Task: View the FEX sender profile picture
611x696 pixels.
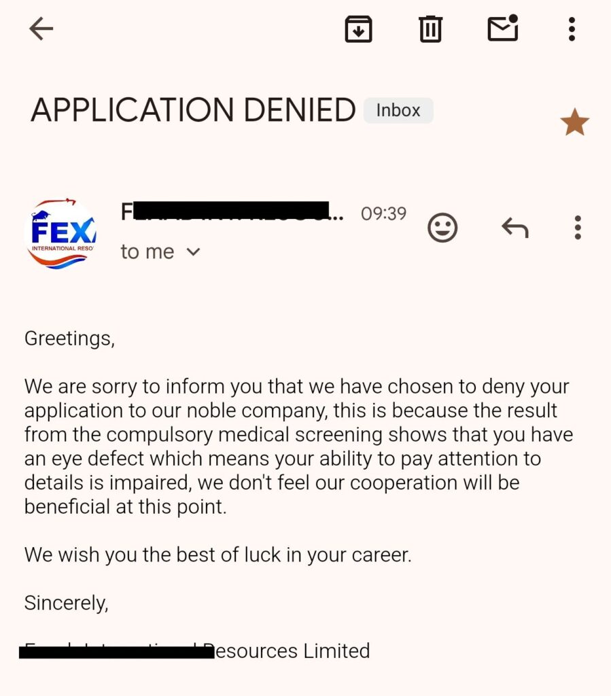Action: pyautogui.click(x=60, y=234)
